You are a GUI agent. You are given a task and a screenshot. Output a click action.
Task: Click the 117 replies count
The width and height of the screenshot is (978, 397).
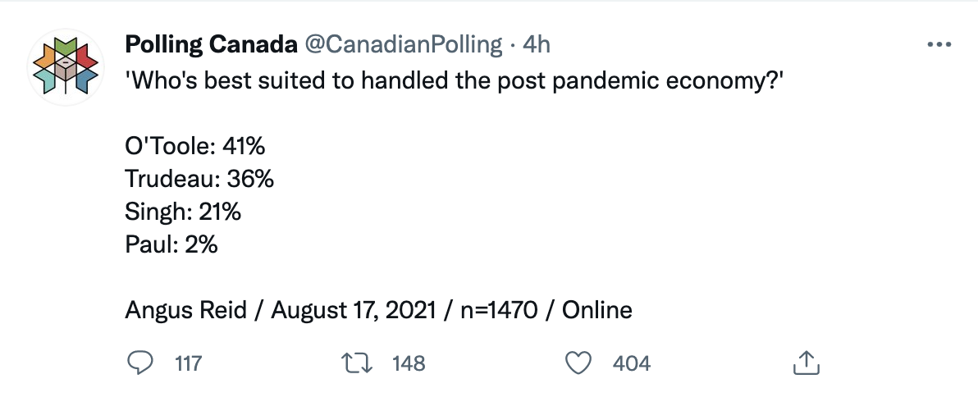pyautogui.click(x=189, y=363)
